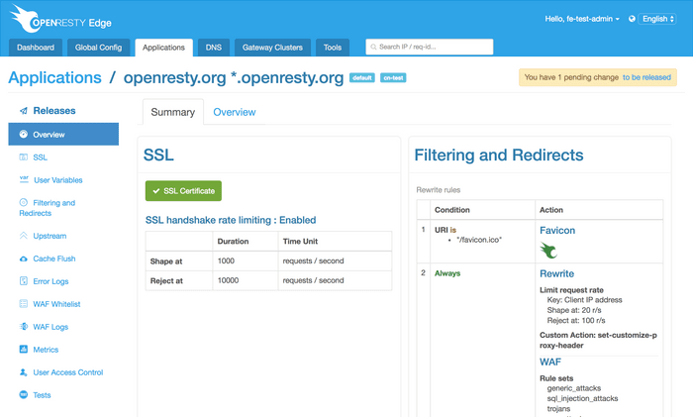
Task: Click the Cache Flush cloud icon
Action: 24,259
